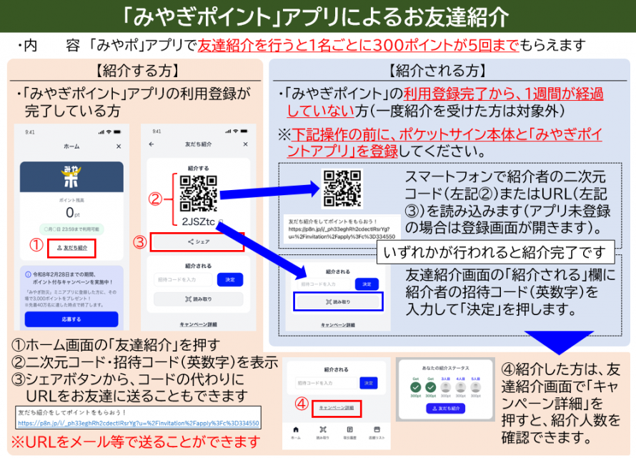Click the blue 友だち紹介 button in status card
Image resolution: width=636 pixels, height=458 pixels.
[x=445, y=409]
